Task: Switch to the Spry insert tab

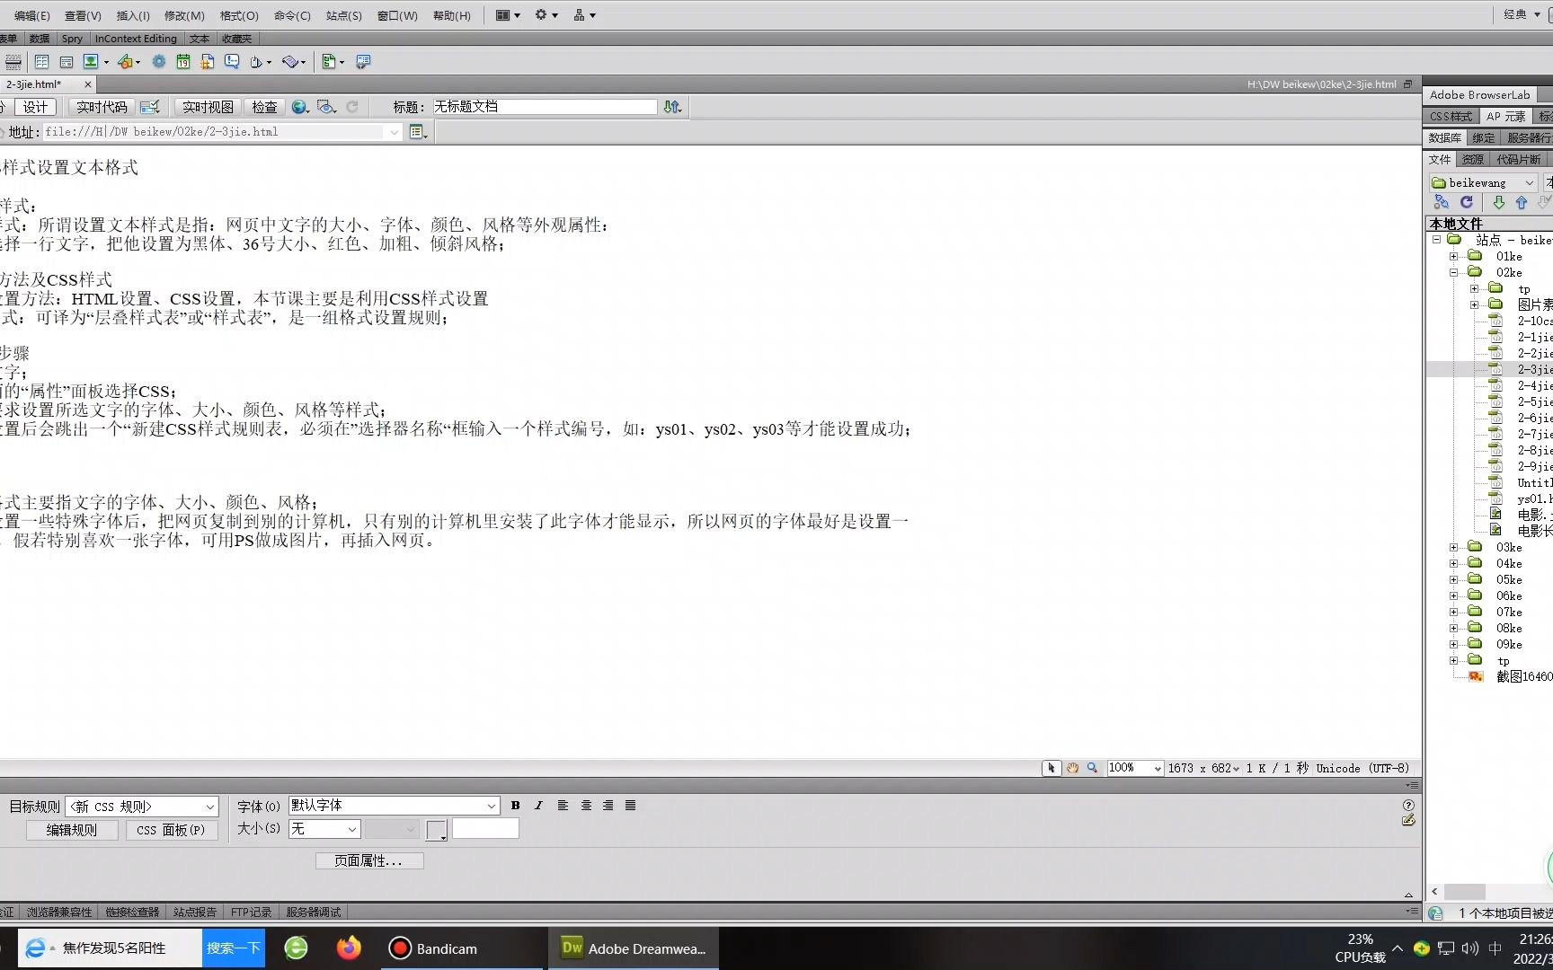Action: 72,39
